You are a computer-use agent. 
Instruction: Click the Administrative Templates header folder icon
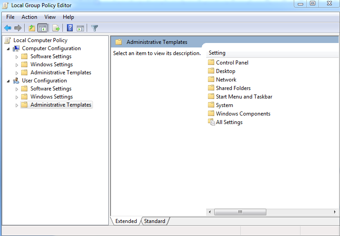coord(119,42)
